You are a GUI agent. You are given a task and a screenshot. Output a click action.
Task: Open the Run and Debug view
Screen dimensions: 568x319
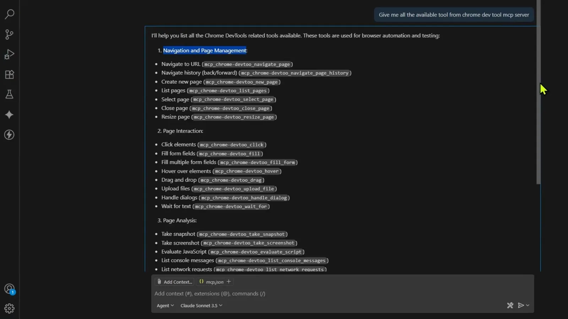[x=10, y=54]
